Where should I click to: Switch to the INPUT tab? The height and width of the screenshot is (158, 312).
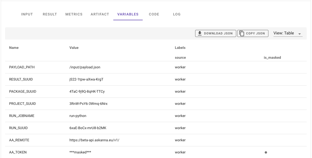(27, 14)
